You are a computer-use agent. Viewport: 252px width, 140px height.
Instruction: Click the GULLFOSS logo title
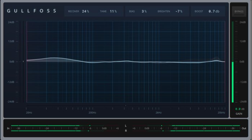tap(32, 11)
